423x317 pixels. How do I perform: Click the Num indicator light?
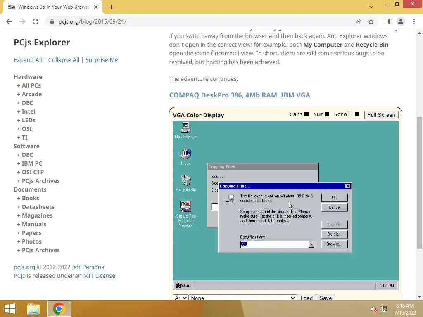(x=327, y=114)
